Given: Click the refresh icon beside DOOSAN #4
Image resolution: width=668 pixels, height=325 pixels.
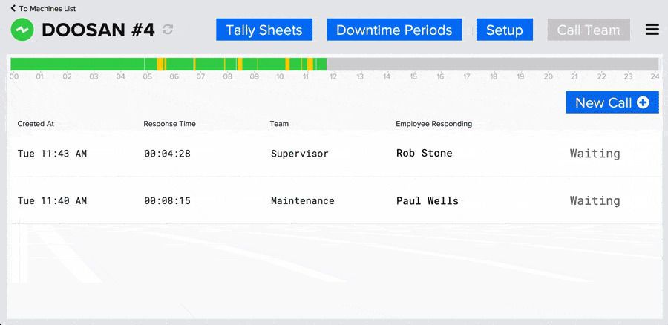Looking at the screenshot, I should coord(168,30).
